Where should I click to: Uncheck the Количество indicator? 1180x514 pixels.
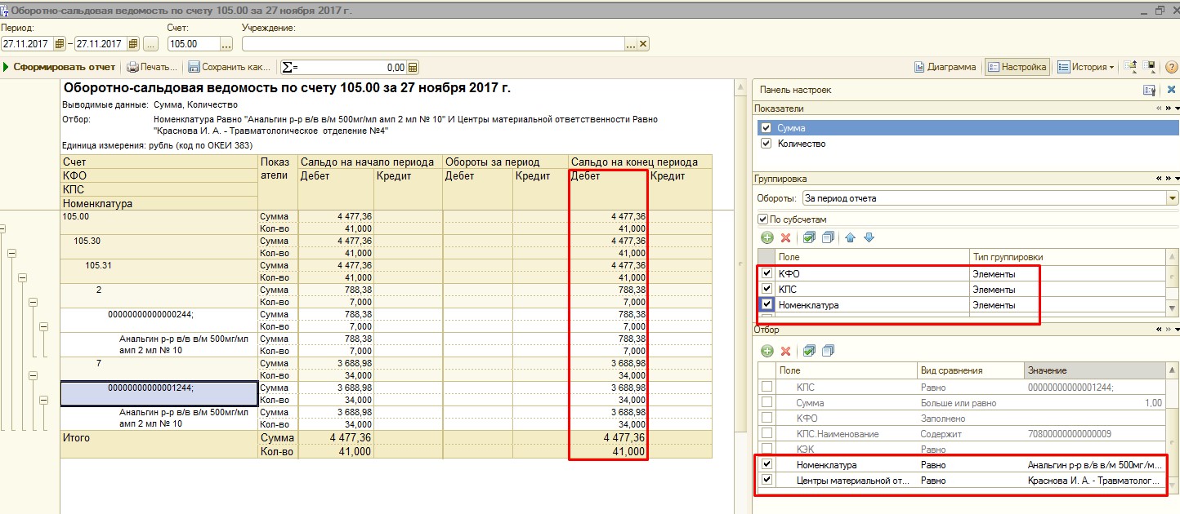[x=766, y=144]
